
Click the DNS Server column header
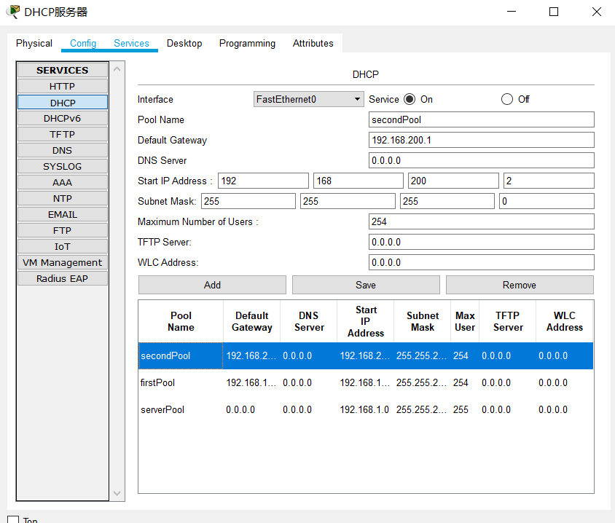[x=309, y=321]
